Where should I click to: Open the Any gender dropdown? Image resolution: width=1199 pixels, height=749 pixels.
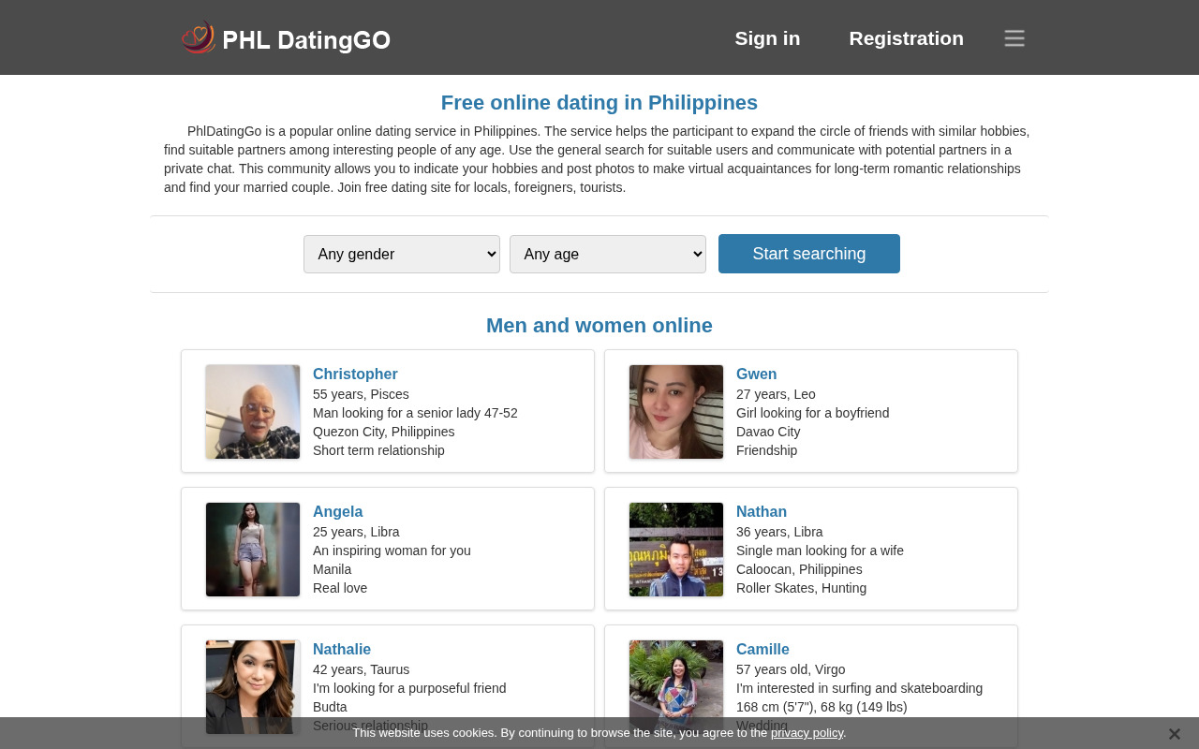402,254
